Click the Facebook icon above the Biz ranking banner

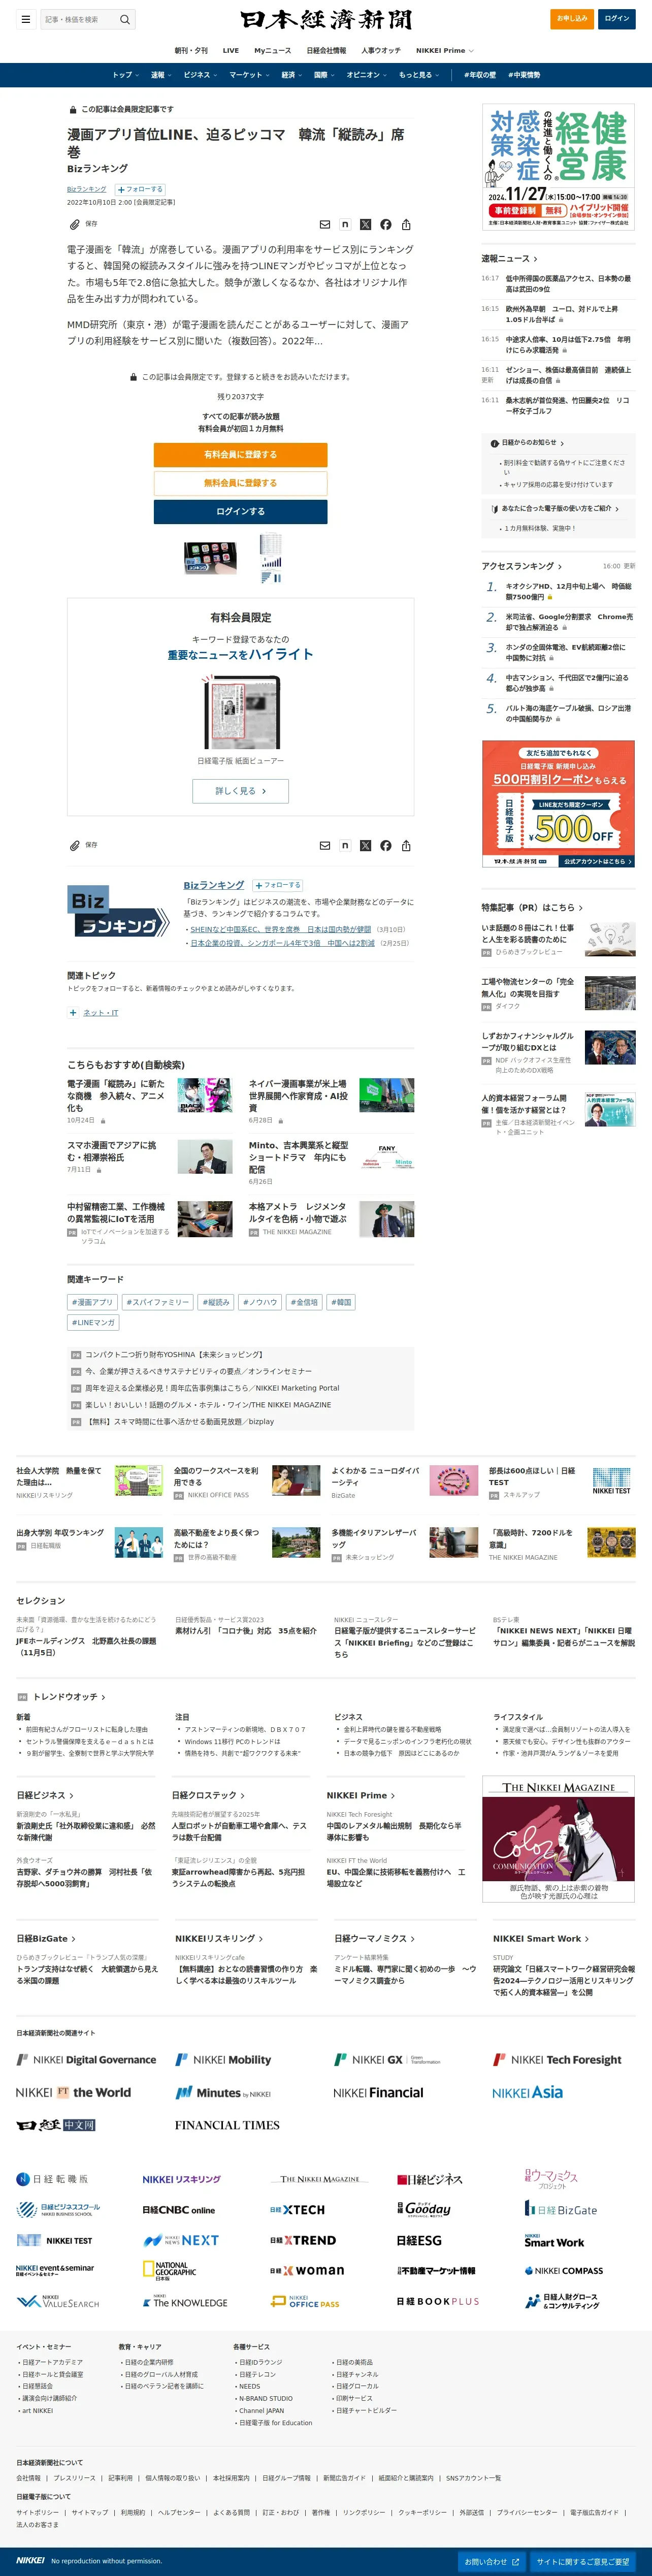[386, 846]
